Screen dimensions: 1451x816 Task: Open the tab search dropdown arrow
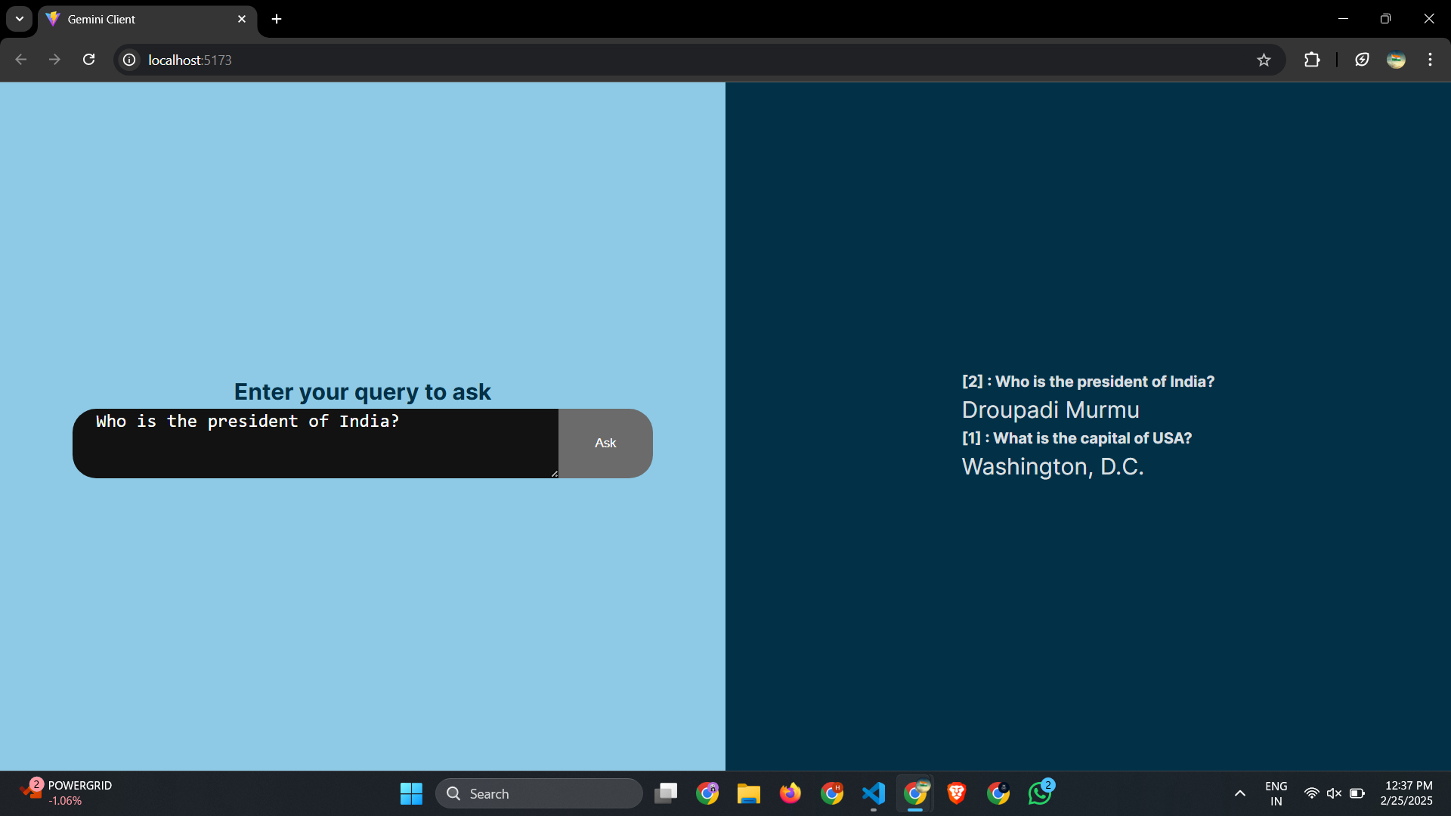tap(20, 19)
